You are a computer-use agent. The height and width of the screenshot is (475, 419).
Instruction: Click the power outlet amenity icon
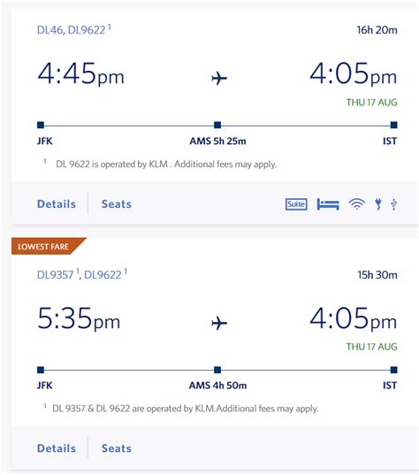click(x=378, y=204)
